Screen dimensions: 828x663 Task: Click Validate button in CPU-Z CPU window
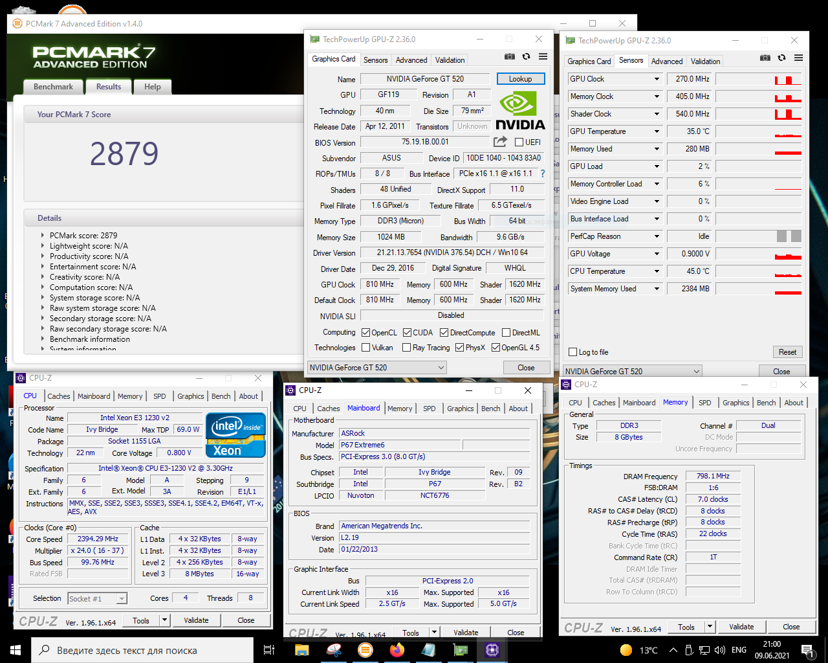tap(196, 620)
